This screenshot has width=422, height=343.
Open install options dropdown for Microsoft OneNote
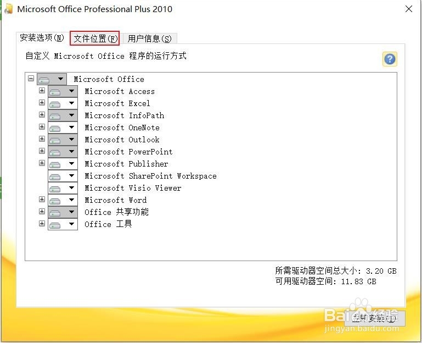click(x=63, y=128)
